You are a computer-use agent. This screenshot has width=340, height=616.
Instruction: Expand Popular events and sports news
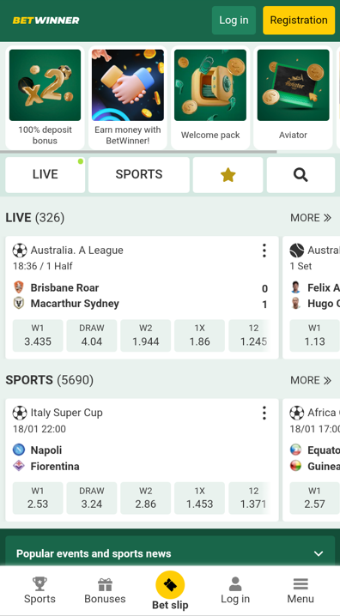tap(170, 553)
